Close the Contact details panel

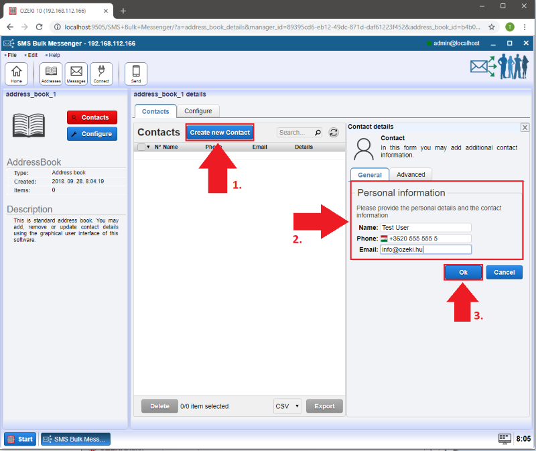pyautogui.click(x=525, y=127)
